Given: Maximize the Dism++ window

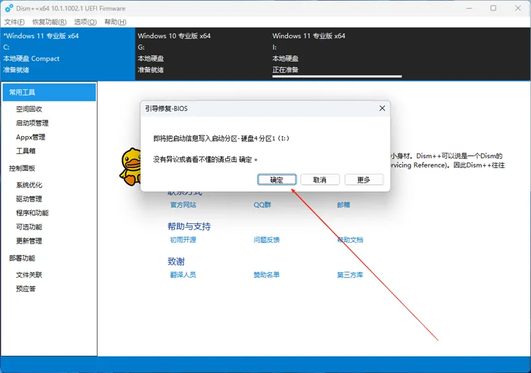Looking at the screenshot, I should click(493, 9).
